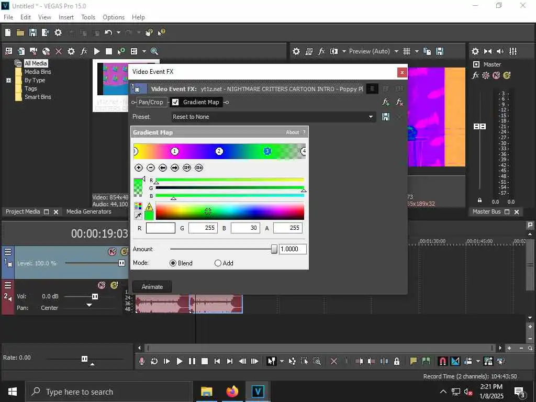This screenshot has width=536, height=402.
Task: Switch to Media Generators tab
Action: pos(89,211)
